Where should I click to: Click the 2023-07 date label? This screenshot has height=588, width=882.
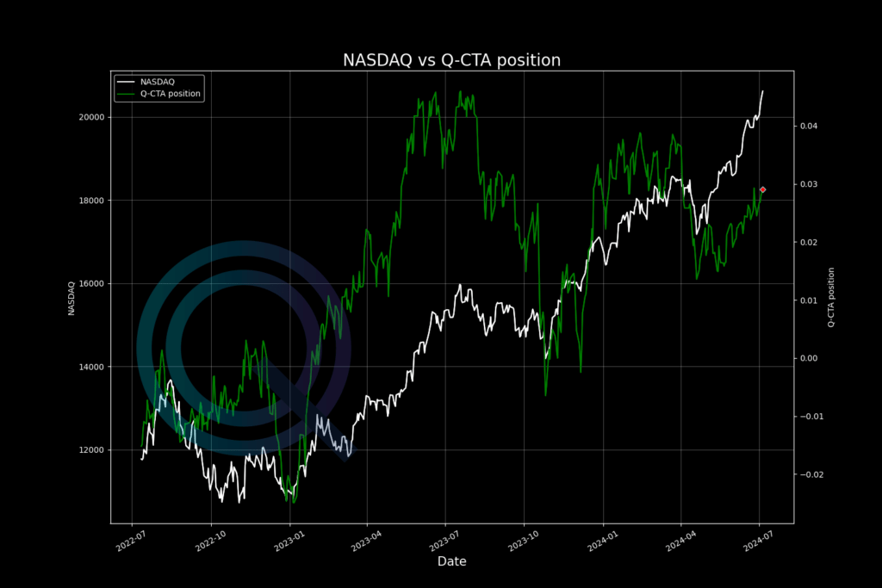444,542
